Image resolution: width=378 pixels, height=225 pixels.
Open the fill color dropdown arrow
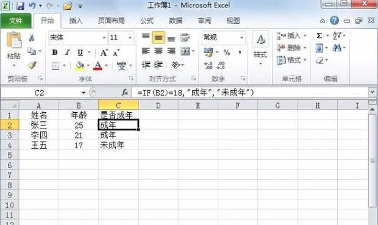(88, 66)
